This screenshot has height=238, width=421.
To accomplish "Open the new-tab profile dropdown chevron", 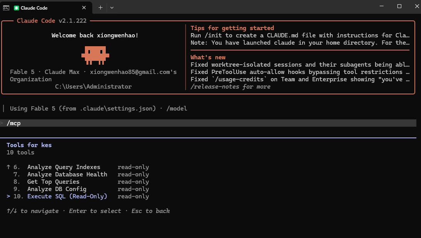I will (112, 8).
